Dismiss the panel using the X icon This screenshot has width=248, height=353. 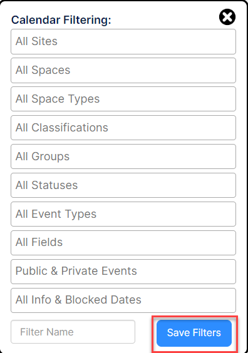(x=227, y=17)
